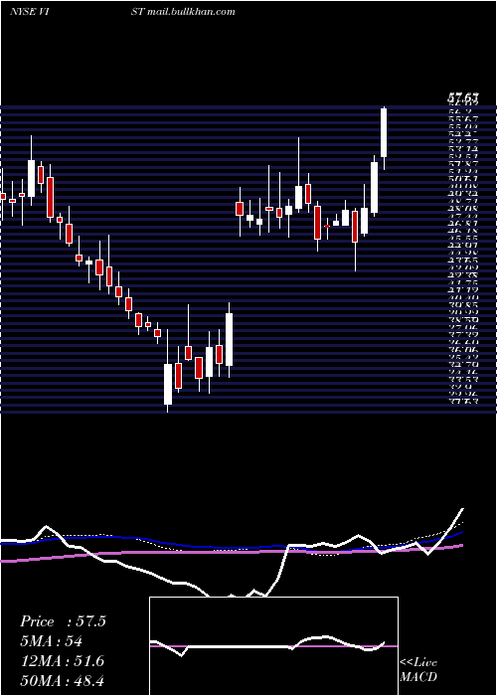Click the '5MA : 54' value

pos(52,641)
